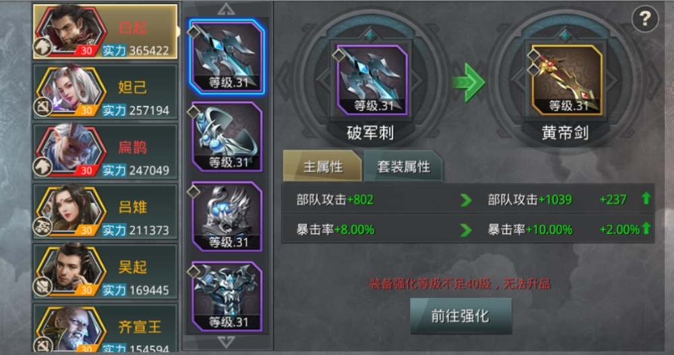Expand equipment list upward with top arrow
The height and width of the screenshot is (355, 674).
point(226,9)
